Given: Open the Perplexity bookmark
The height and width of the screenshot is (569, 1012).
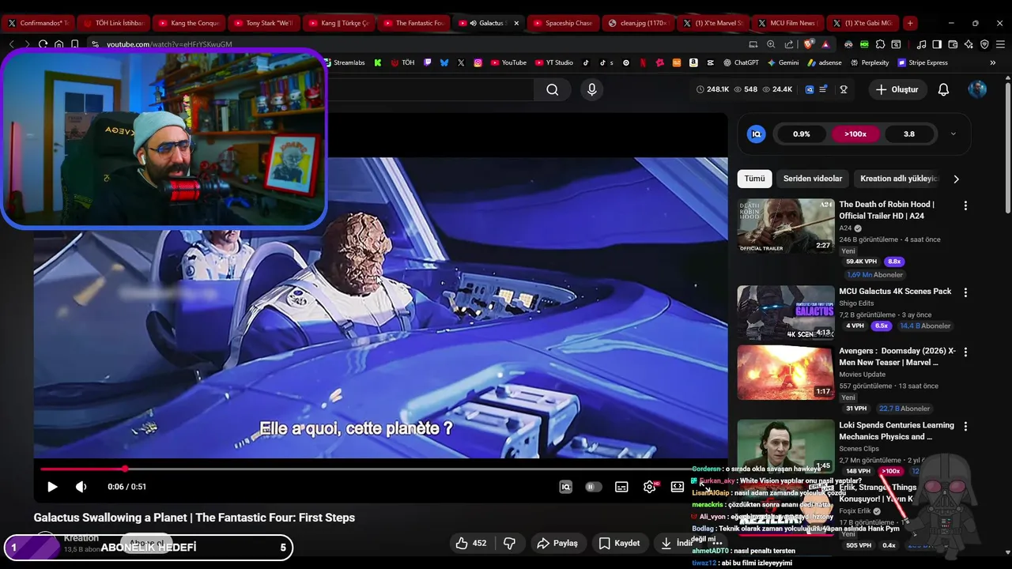Looking at the screenshot, I should 869,62.
